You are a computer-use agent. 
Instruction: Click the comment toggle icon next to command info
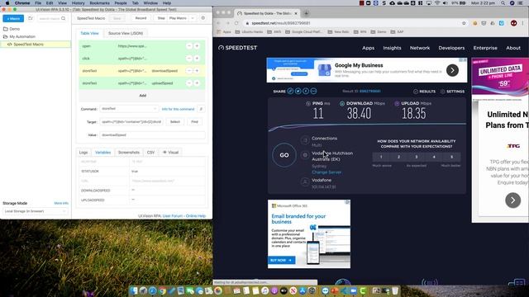point(201,109)
